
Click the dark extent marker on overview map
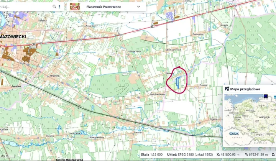[x=266, y=96]
